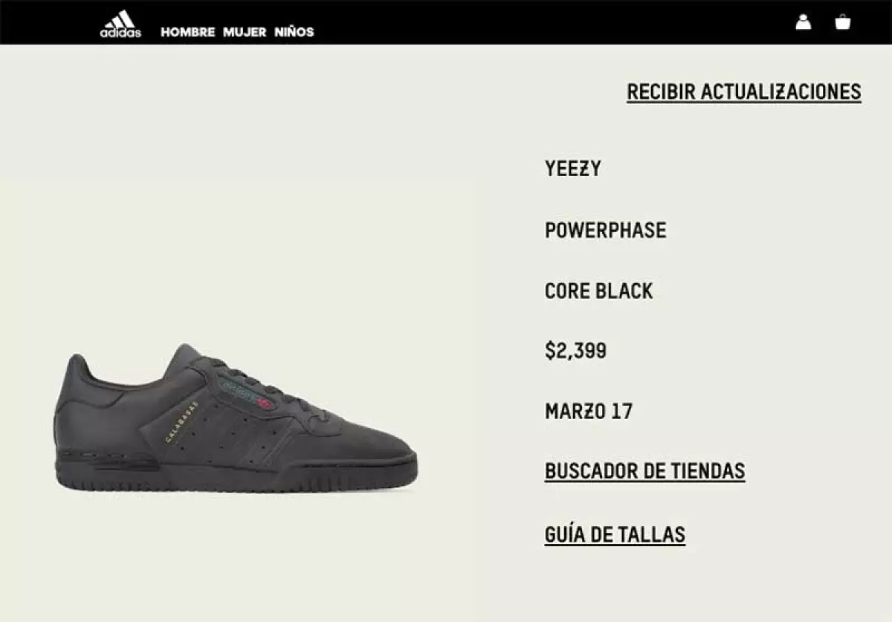The height and width of the screenshot is (622, 892).
Task: Click the adidas three-stripe logo
Action: [x=120, y=23]
